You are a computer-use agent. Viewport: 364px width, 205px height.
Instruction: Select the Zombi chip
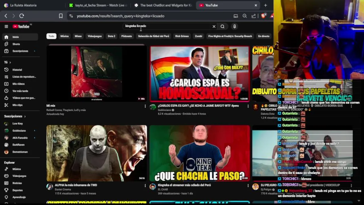[x=198, y=36]
